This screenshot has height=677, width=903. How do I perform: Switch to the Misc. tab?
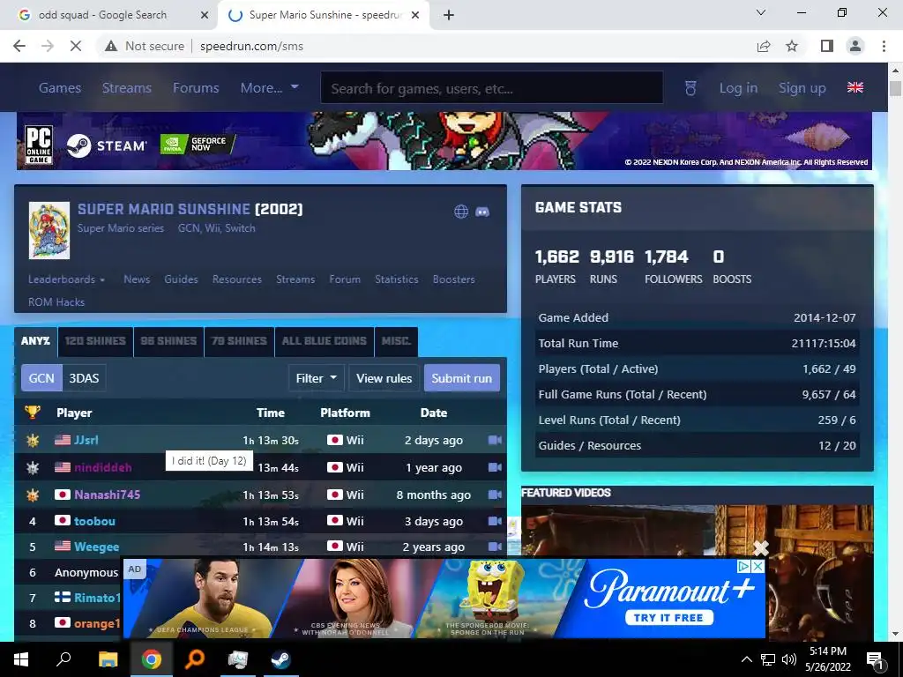tap(396, 341)
